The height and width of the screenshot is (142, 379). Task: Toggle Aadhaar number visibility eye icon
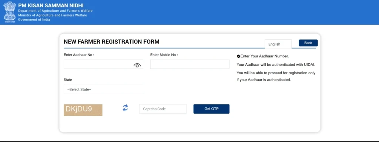(137, 65)
